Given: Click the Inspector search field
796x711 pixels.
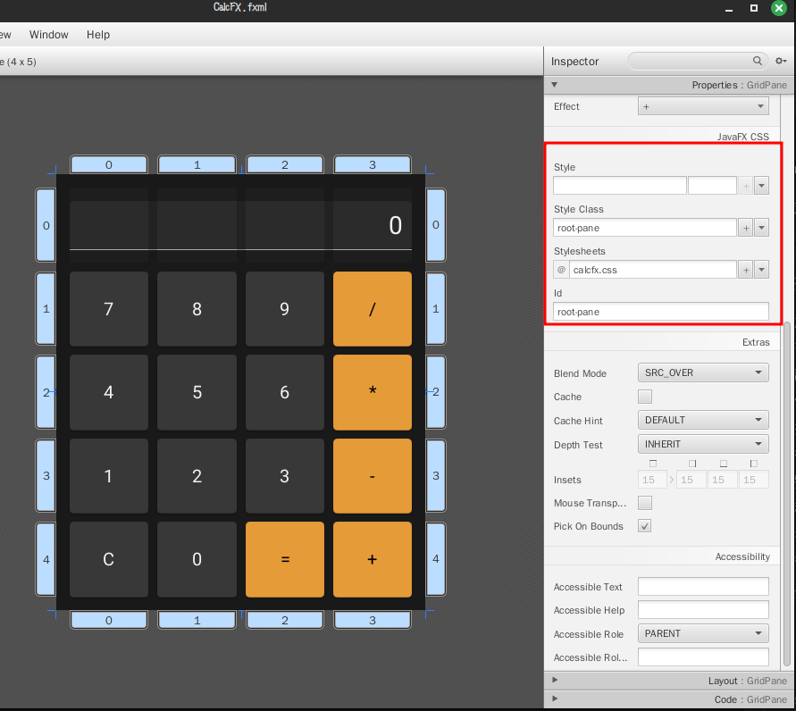Looking at the screenshot, I should click(x=698, y=61).
